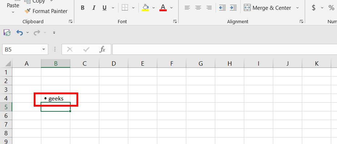This screenshot has height=144, width=337.
Task: Select column I header
Action: point(259,63)
